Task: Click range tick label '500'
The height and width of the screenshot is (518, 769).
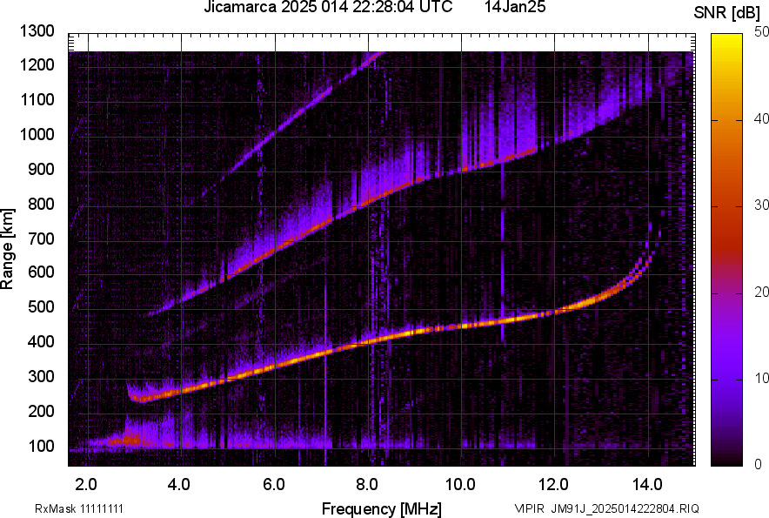Action: 41,306
